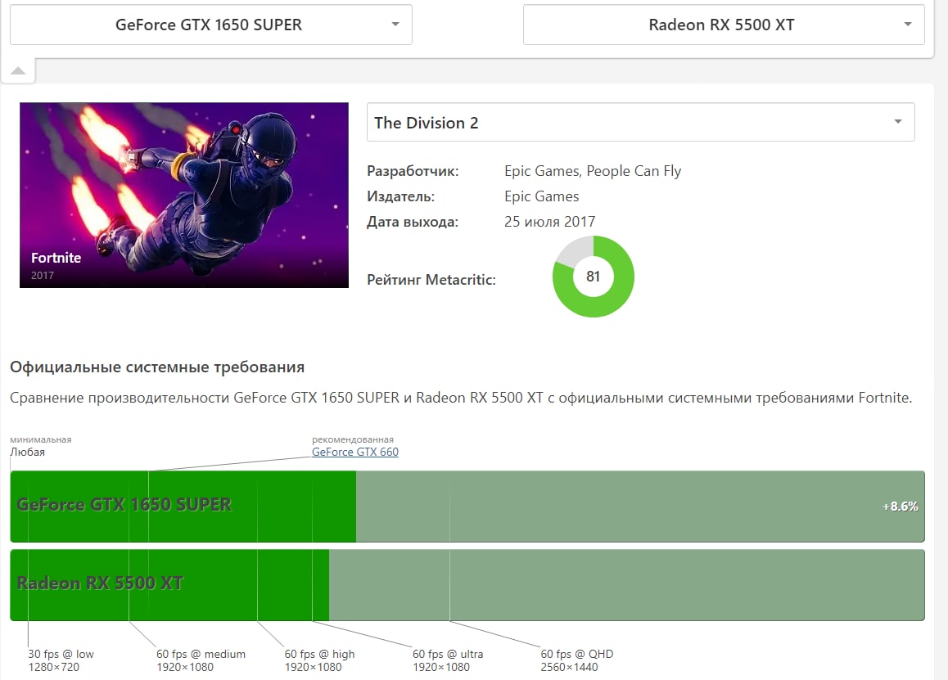Image resolution: width=948 pixels, height=680 pixels.
Task: Click the 'Официальные системные требования' heading
Action: pyautogui.click(x=157, y=367)
